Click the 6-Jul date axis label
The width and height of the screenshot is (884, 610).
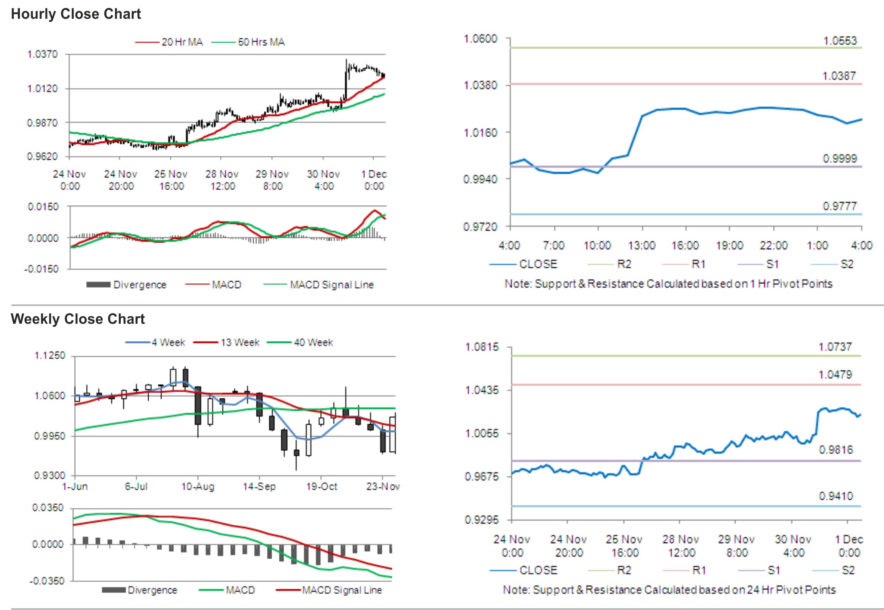coord(136,487)
